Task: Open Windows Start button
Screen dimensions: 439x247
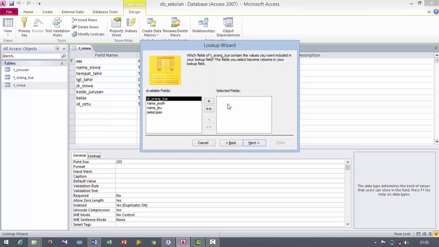Action: [x=6, y=242]
